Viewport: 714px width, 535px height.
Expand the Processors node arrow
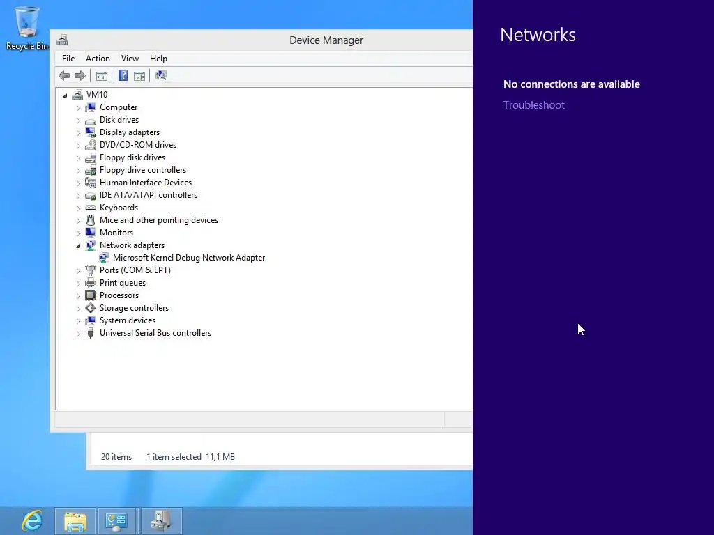point(78,296)
